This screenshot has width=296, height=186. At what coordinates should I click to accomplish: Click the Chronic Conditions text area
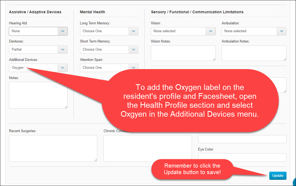pyautogui.click(x=148, y=148)
